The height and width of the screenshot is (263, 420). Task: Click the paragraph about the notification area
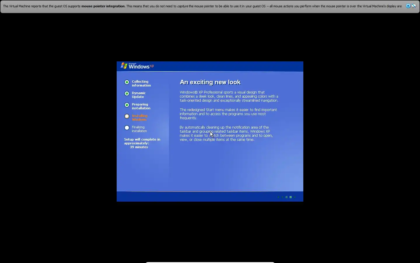pyautogui.click(x=226, y=134)
